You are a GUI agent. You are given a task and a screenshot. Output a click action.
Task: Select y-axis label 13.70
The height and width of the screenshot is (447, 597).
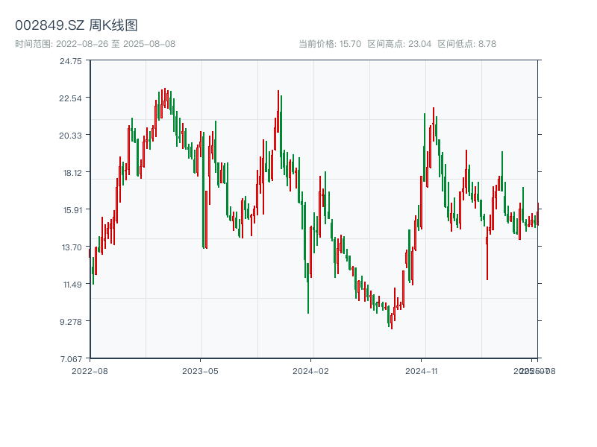tap(72, 247)
